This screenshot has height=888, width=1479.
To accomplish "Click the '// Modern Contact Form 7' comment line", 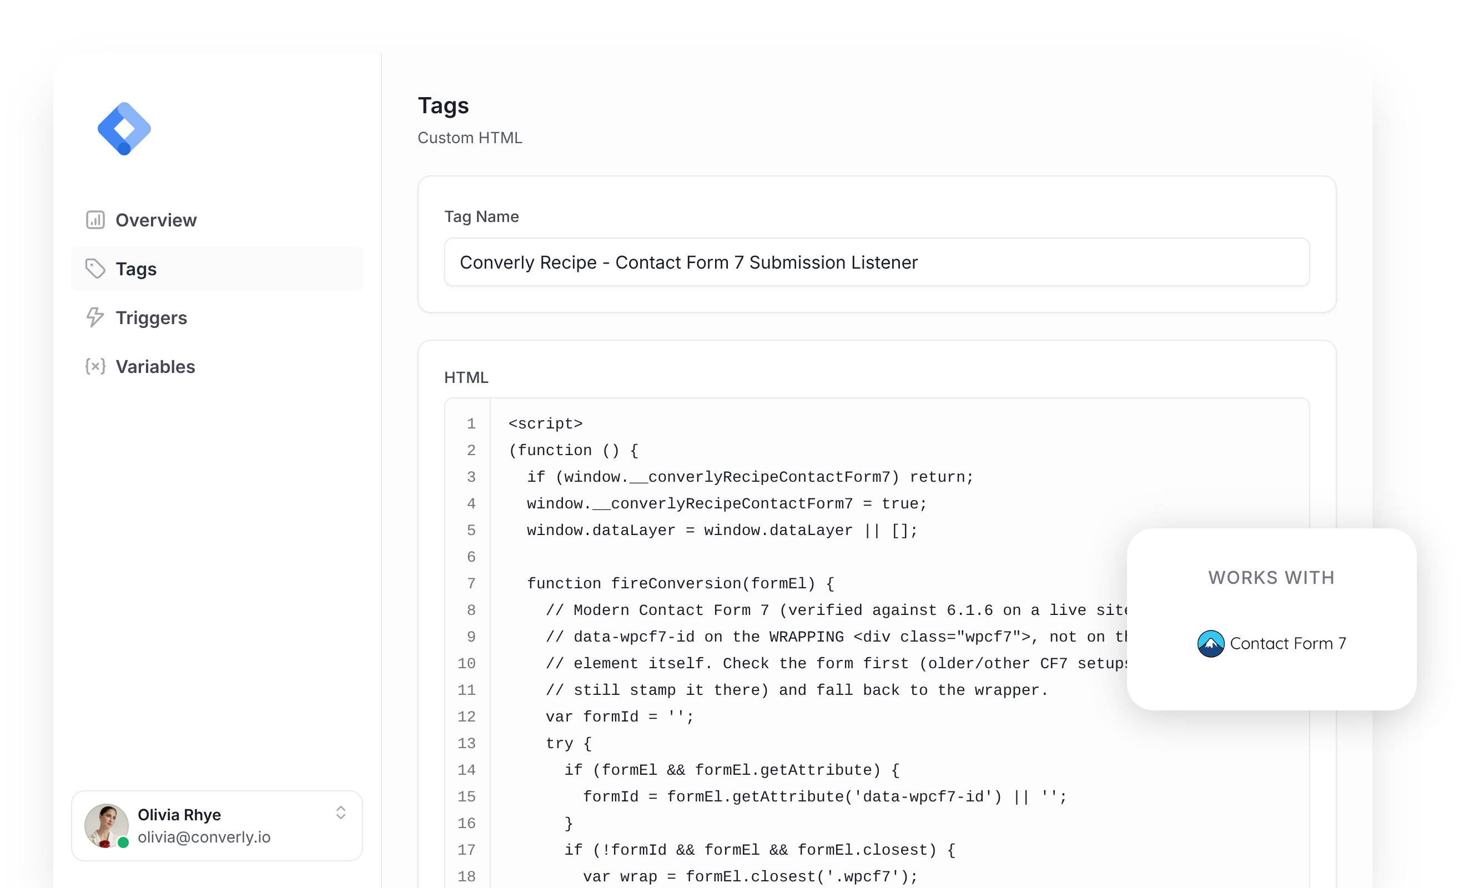I will [x=836, y=610].
